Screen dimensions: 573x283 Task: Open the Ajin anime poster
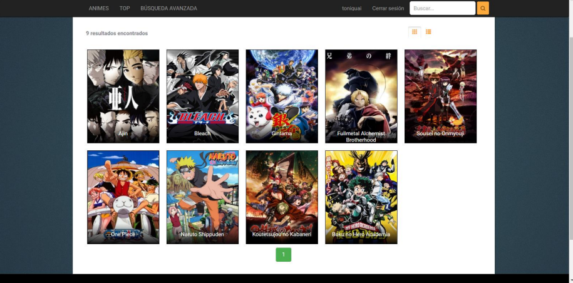[x=123, y=96]
